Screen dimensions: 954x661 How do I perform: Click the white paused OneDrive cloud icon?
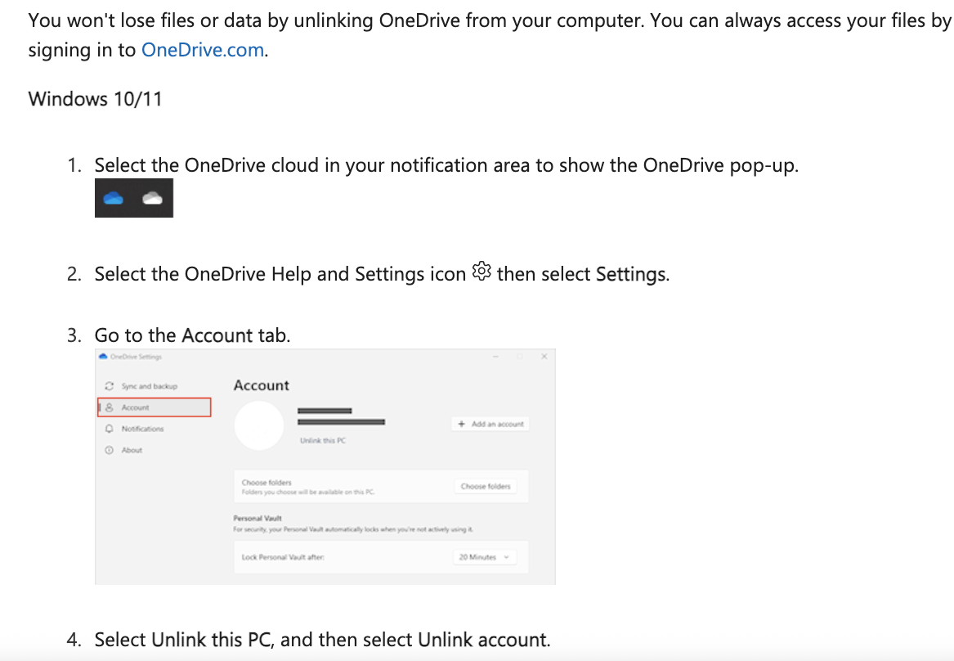[x=152, y=197]
